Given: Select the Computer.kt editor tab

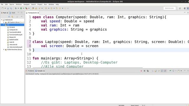Looking at the screenshot, I should click(32, 13).
